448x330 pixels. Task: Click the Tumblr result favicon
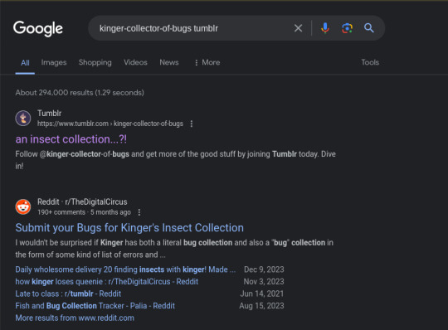point(23,119)
